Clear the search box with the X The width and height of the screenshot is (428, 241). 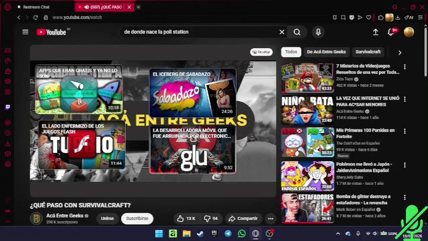click(x=282, y=32)
